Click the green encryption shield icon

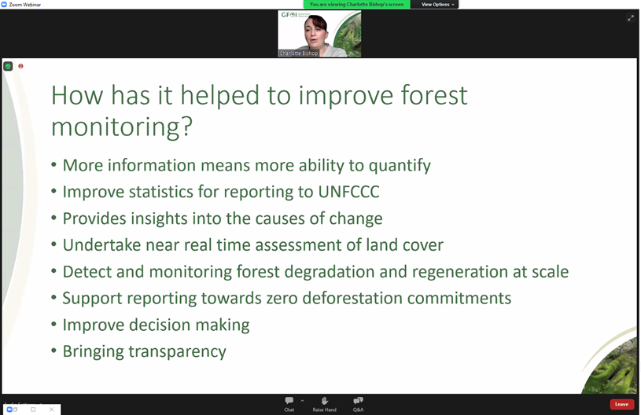pos(8,66)
